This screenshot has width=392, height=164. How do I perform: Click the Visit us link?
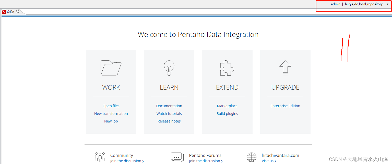(x=269, y=161)
